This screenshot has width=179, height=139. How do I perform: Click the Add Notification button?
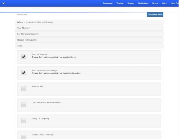(x=155, y=14)
